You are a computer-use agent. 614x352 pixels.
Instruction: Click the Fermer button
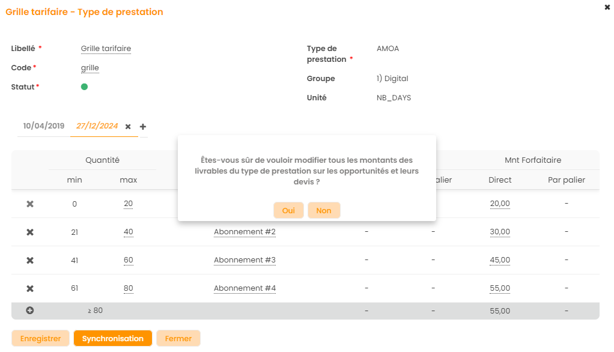pos(178,339)
